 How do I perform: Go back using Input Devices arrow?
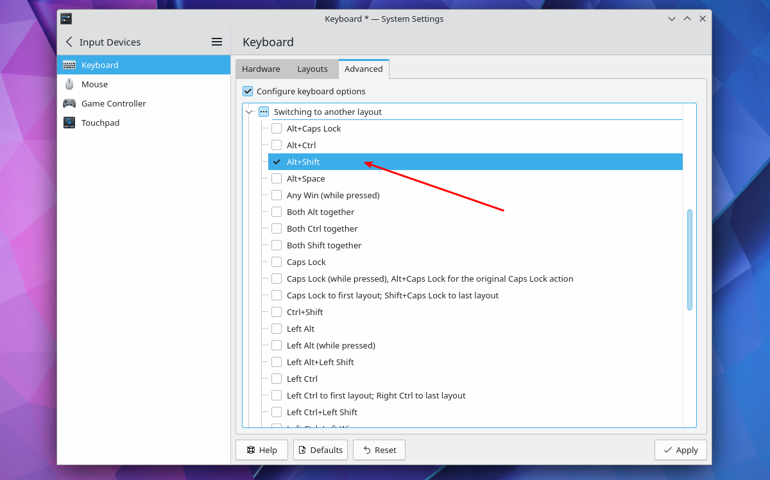tap(69, 42)
